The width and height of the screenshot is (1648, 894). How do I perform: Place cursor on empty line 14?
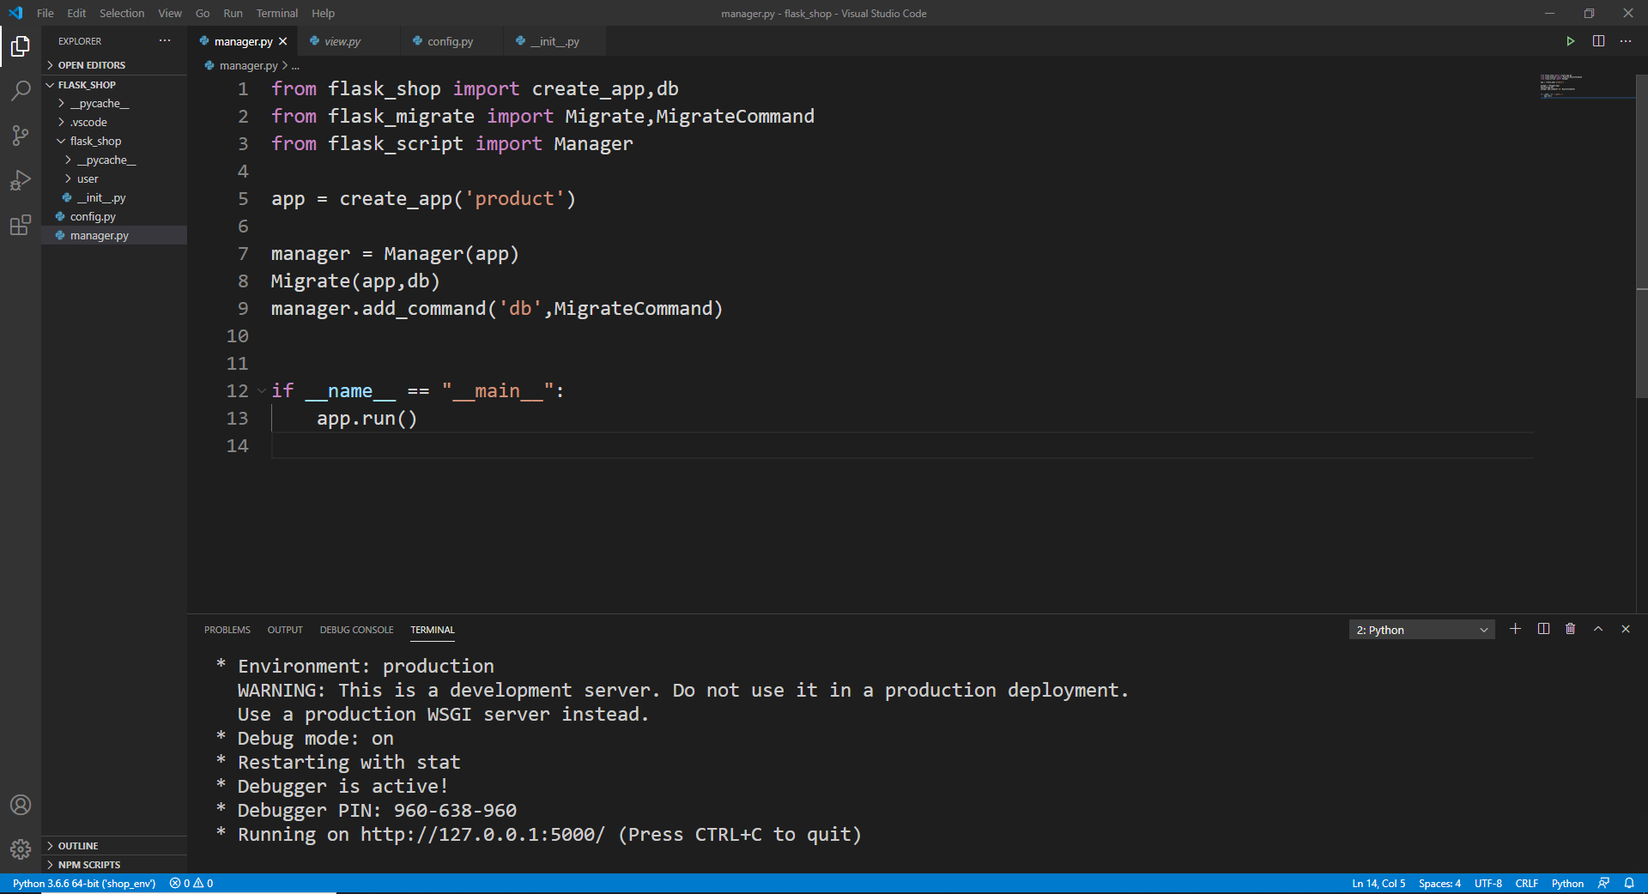[x=901, y=446]
